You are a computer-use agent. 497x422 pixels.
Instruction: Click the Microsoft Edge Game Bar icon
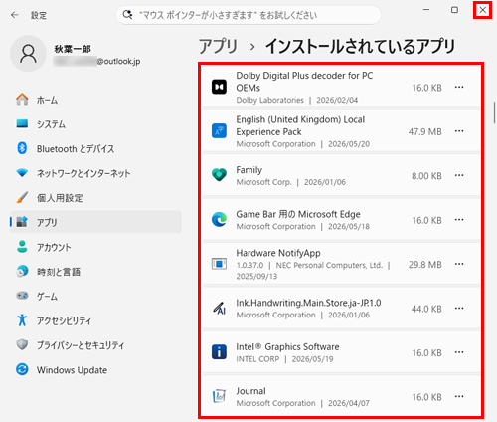pos(219,219)
